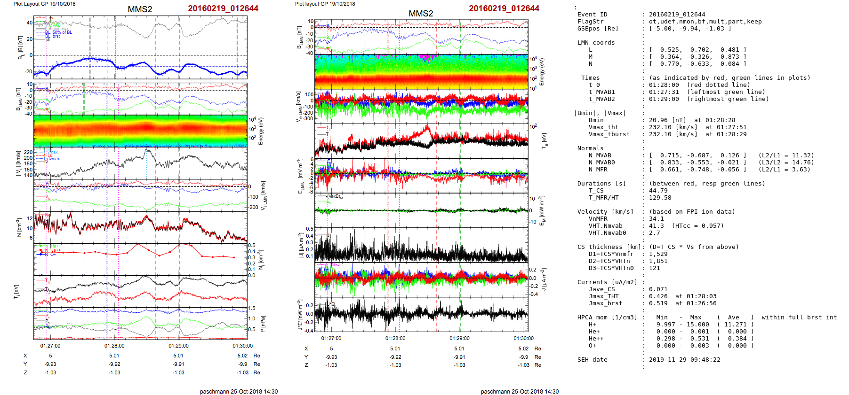The image size is (849, 395).
Task: Click the CS thickness [km] heading
Action: [609, 247]
